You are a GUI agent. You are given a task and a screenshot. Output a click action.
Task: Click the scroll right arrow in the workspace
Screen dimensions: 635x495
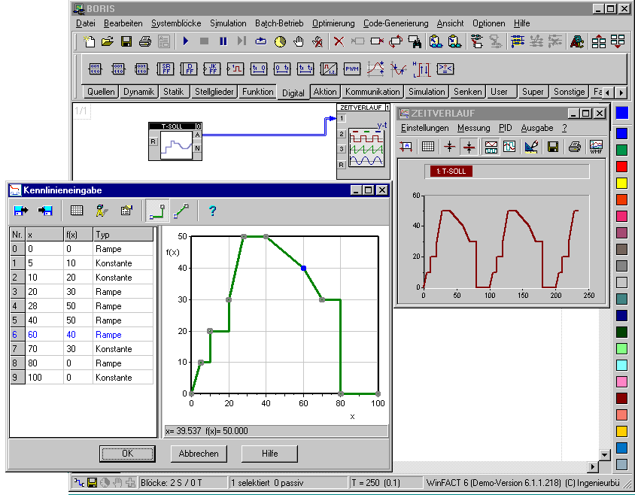pos(593,466)
